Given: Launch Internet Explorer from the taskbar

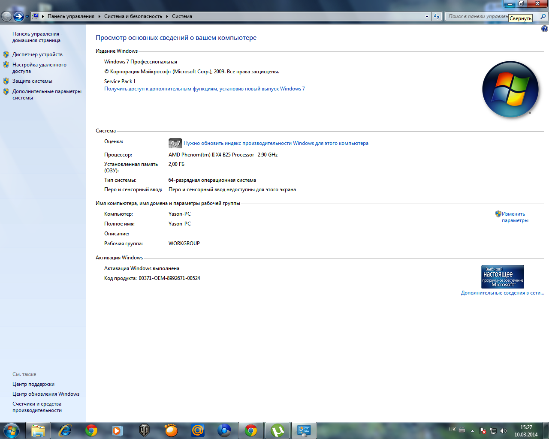Looking at the screenshot, I should [65, 430].
